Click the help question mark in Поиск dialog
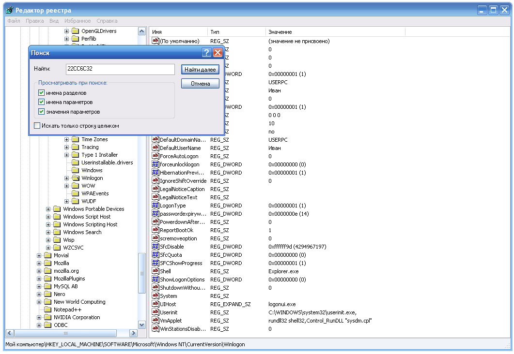This screenshot has height=354, width=514. pos(206,53)
